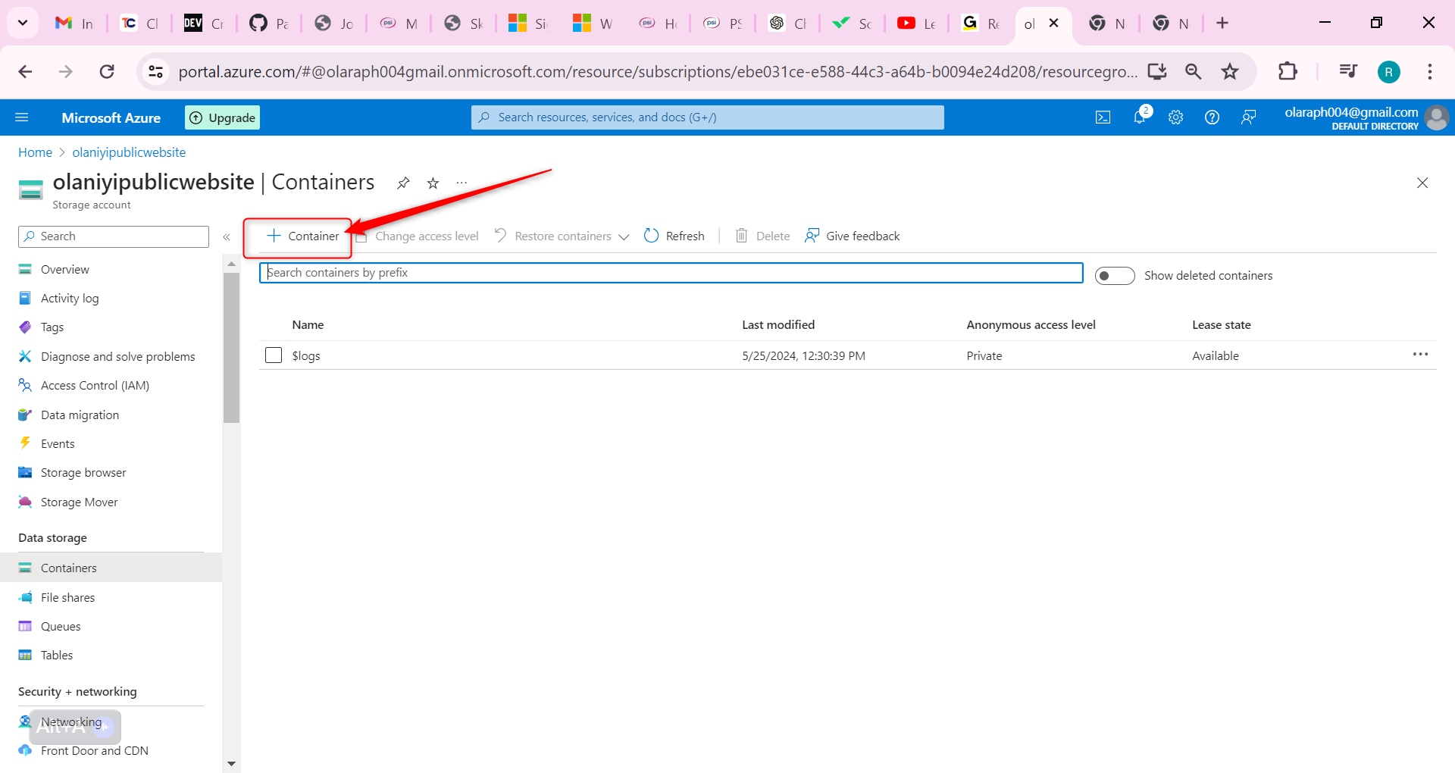1455x773 pixels.
Task: Open Cloud Shell from the top bar
Action: tap(1103, 117)
